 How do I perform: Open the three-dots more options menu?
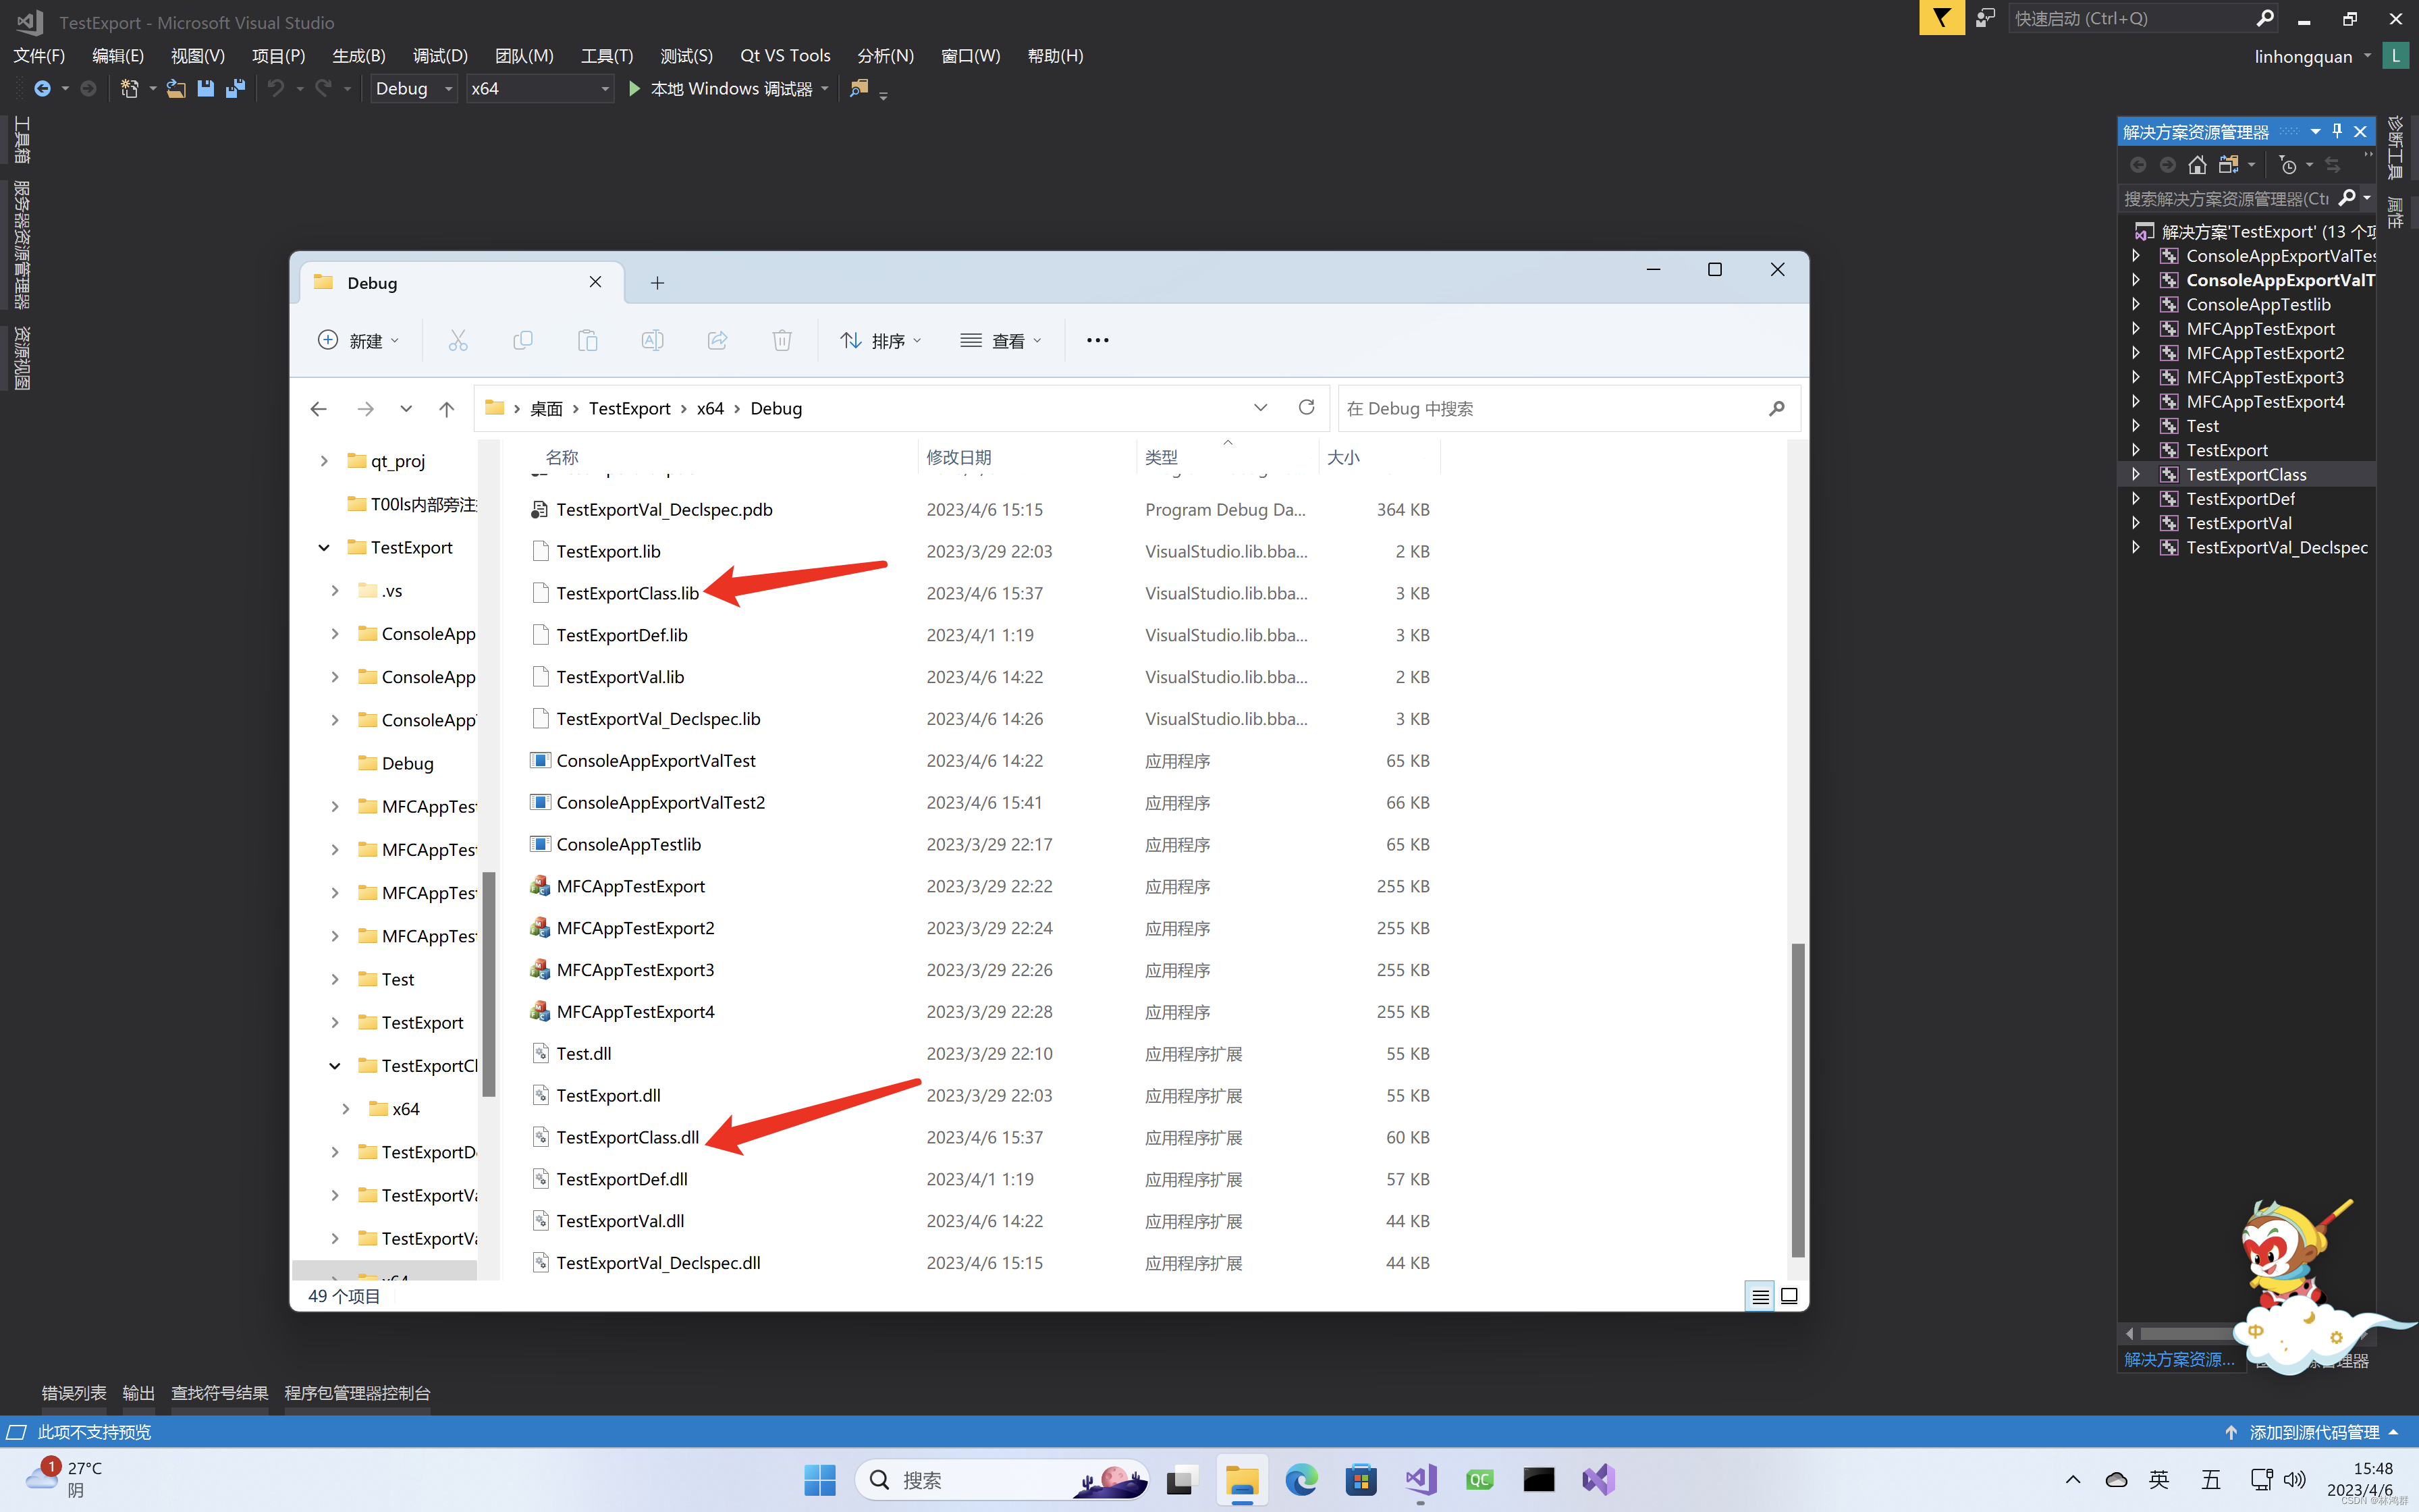tap(1097, 341)
